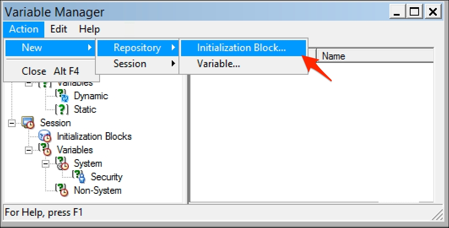The width and height of the screenshot is (449, 228).
Task: Click the Session Variables icon
Action: pos(45,149)
